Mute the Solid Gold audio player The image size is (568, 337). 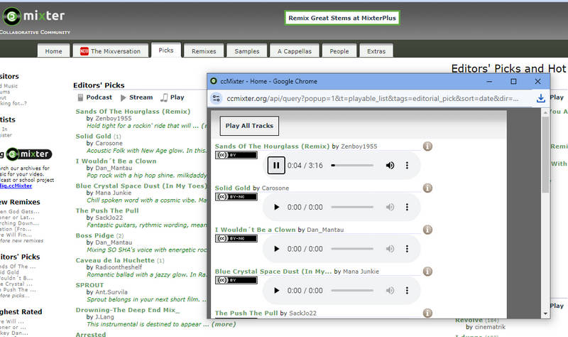pyautogui.click(x=390, y=208)
